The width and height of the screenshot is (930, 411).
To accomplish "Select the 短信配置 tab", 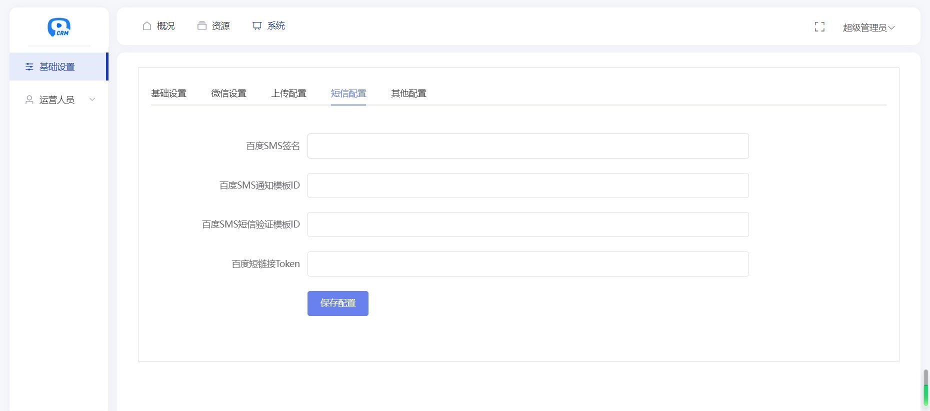I will [348, 93].
